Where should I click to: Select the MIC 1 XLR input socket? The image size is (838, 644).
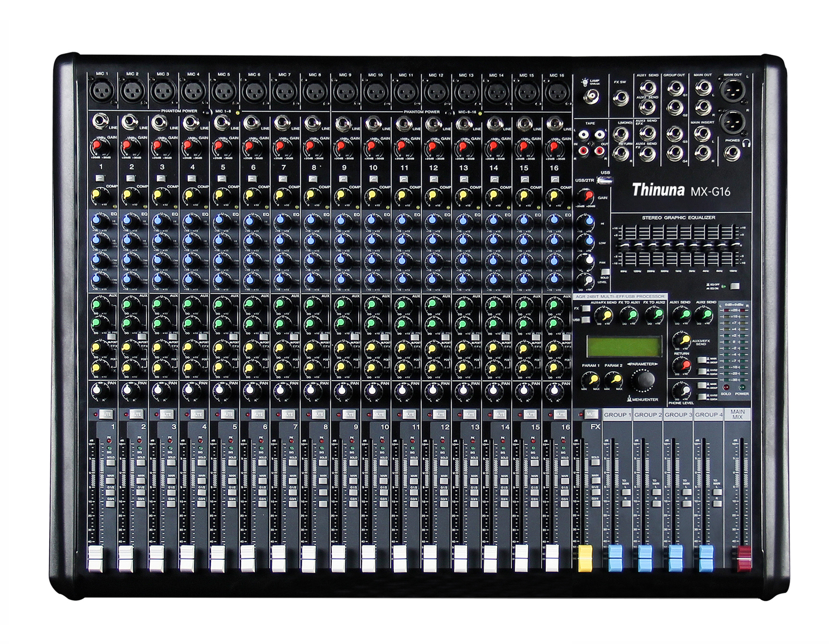point(102,89)
